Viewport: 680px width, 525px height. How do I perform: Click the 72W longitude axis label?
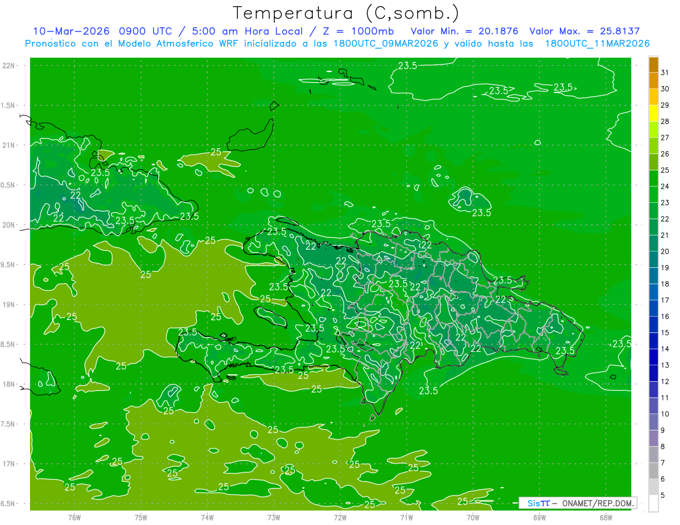(340, 518)
